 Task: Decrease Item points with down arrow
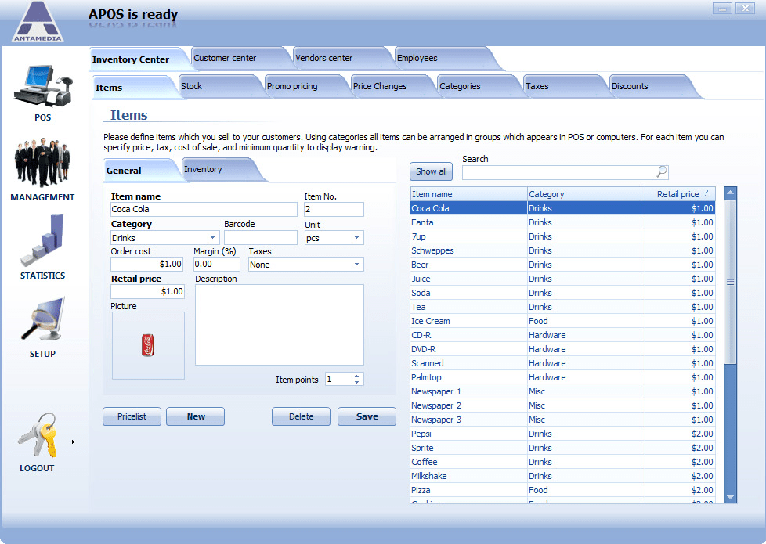click(356, 382)
